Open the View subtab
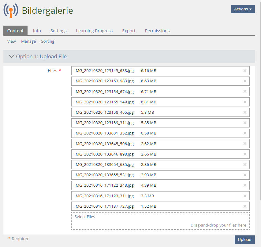This screenshot has height=247, width=261. (12, 41)
